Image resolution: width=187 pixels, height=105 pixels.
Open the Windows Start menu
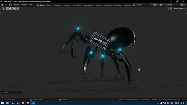tap(2, 103)
